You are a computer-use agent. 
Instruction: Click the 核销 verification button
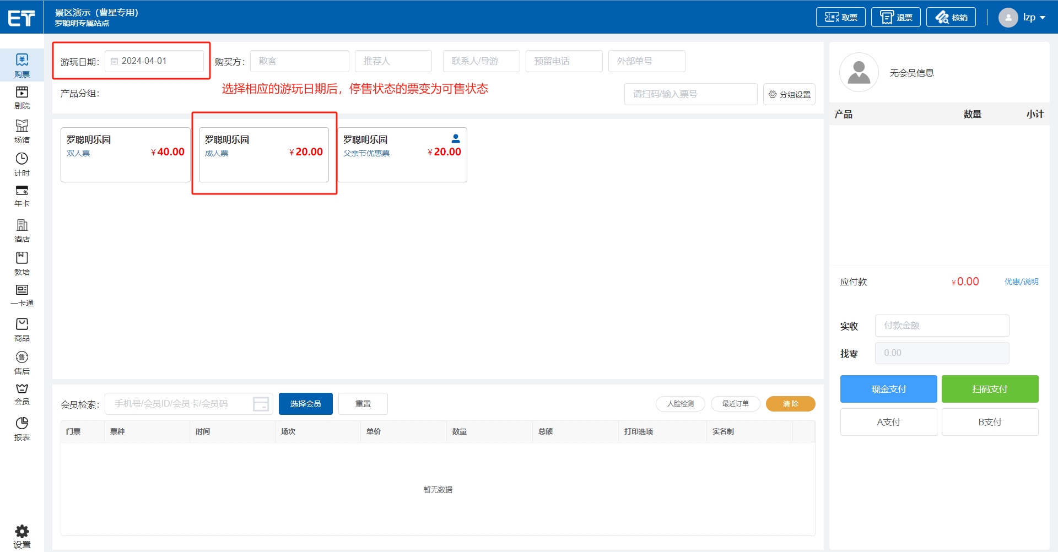(x=951, y=18)
